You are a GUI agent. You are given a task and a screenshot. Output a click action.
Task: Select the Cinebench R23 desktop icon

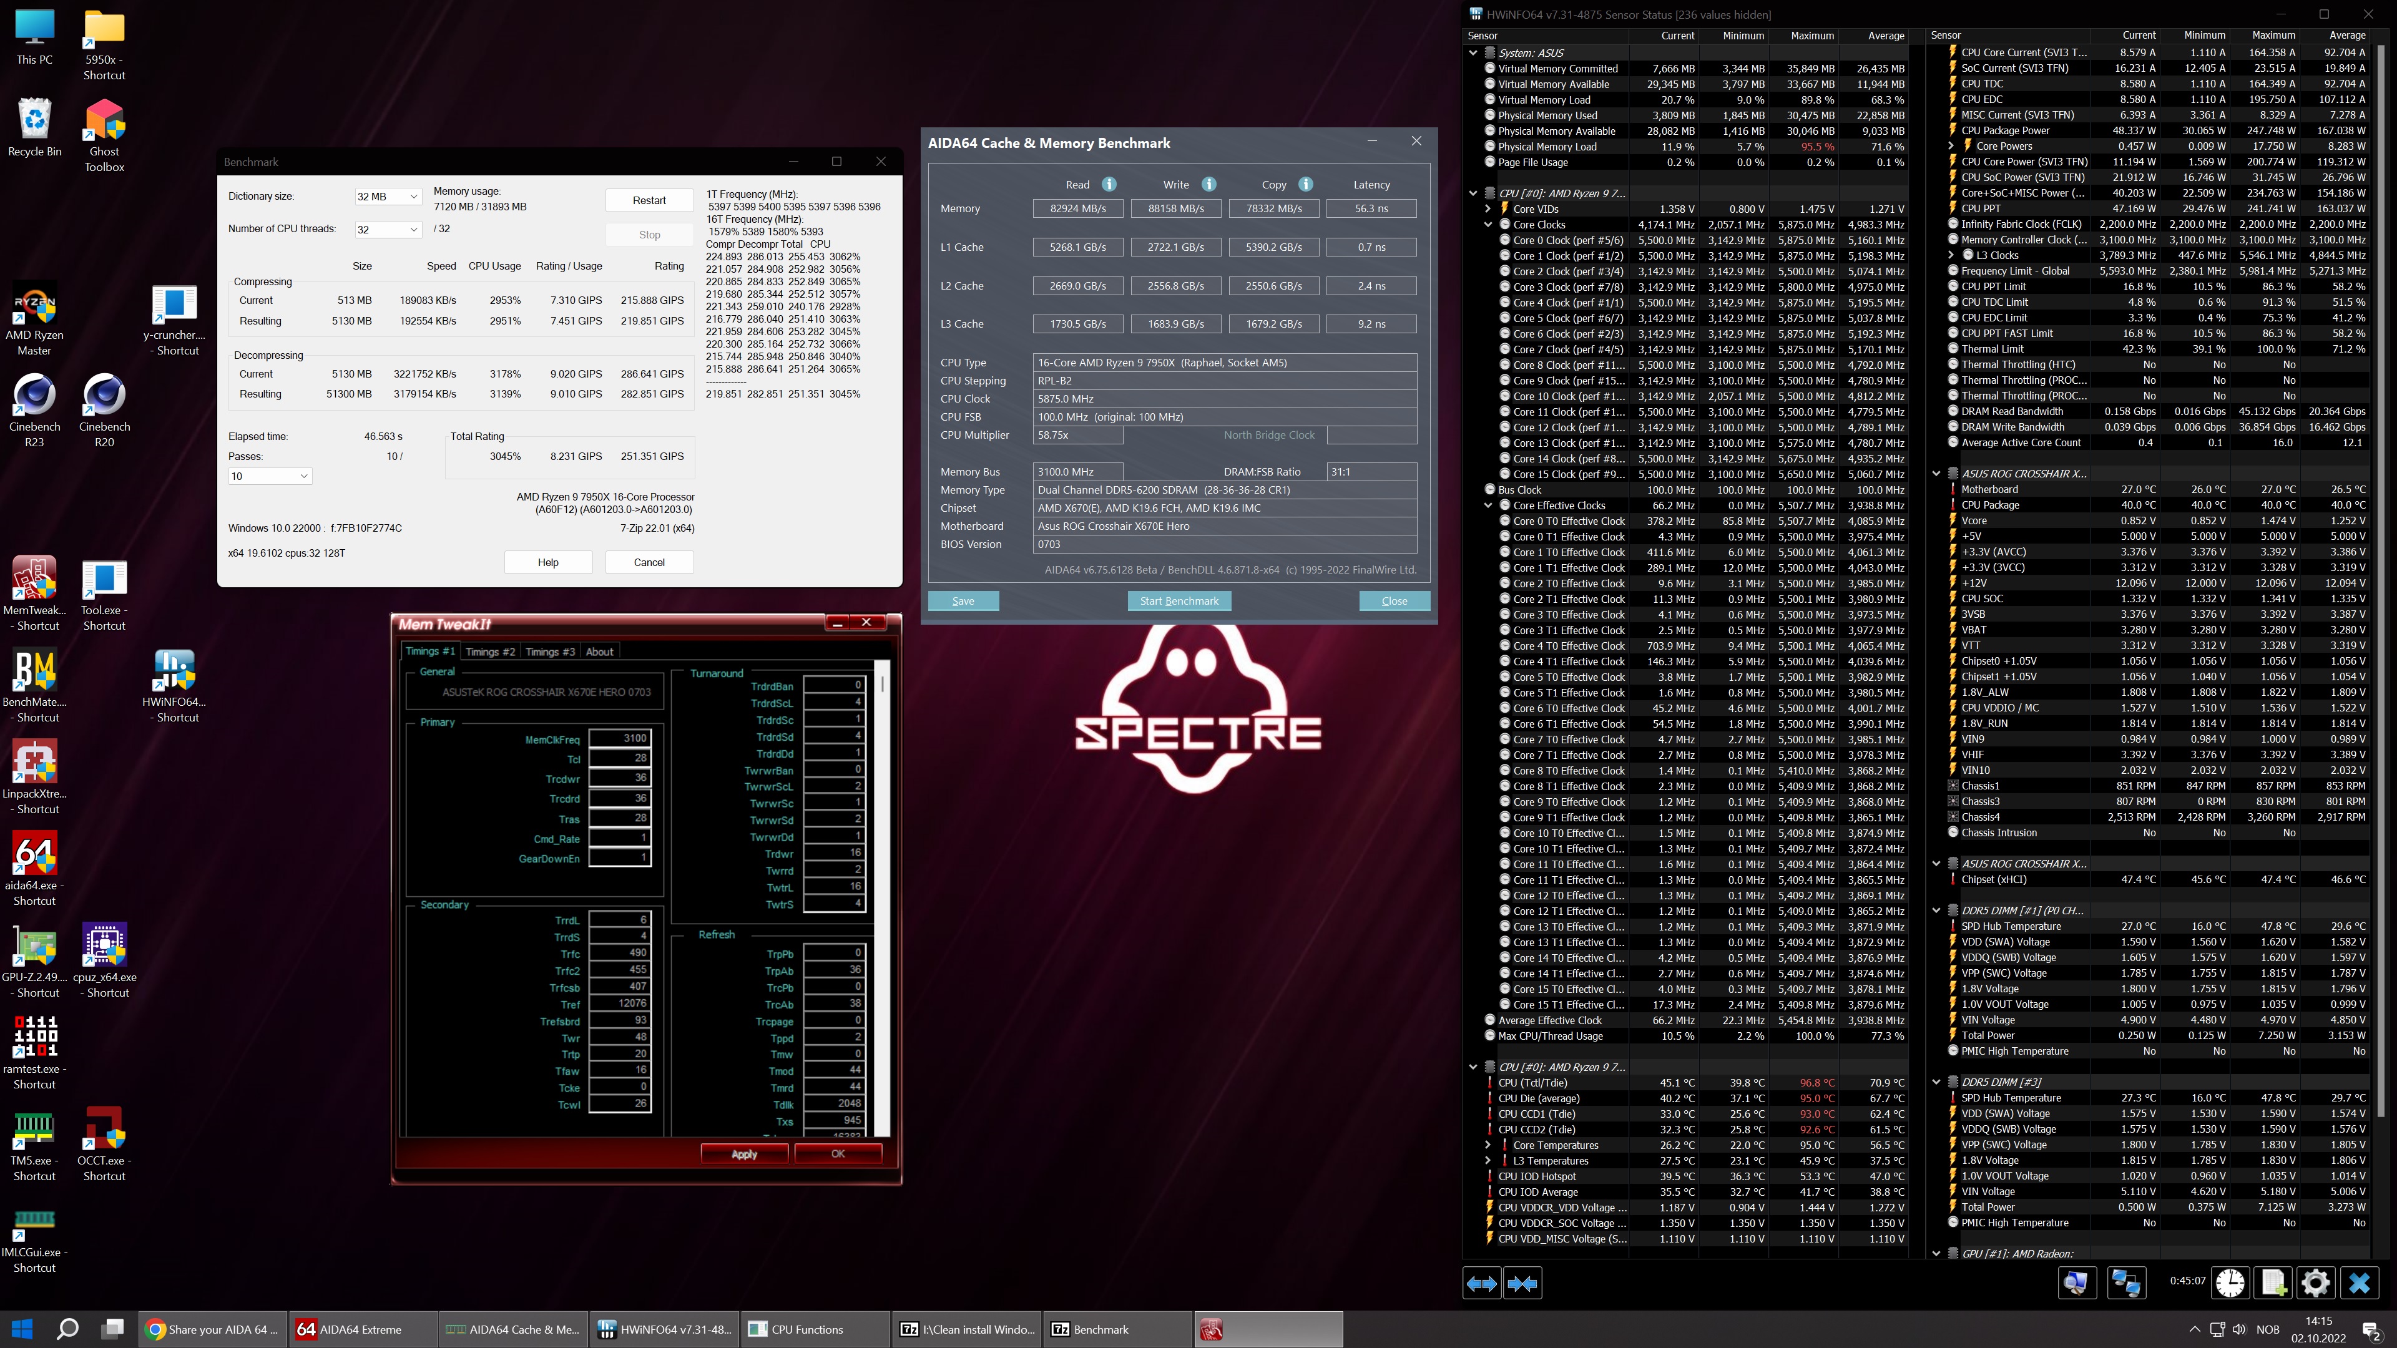click(34, 410)
